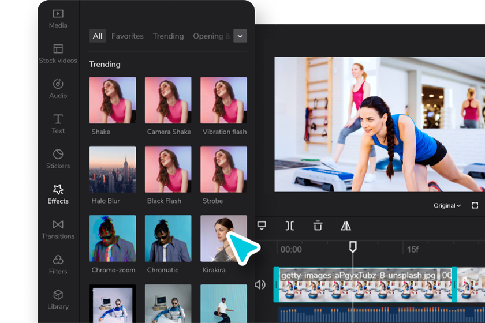Click the right trim handle of clip
Image resolution: width=485 pixels, height=323 pixels.
coord(454,285)
